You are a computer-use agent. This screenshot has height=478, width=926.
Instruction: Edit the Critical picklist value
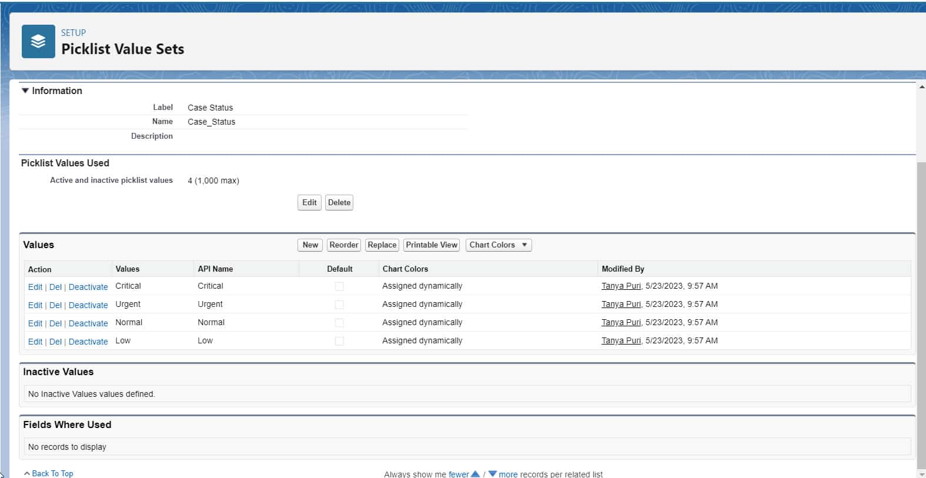(x=35, y=287)
